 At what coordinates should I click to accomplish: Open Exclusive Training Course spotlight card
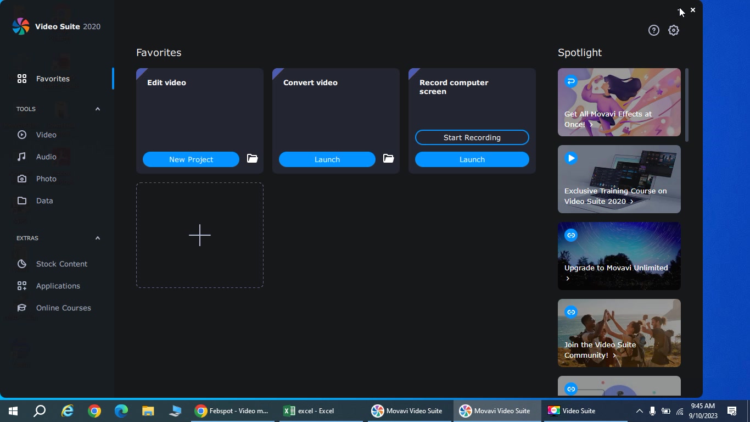619,179
